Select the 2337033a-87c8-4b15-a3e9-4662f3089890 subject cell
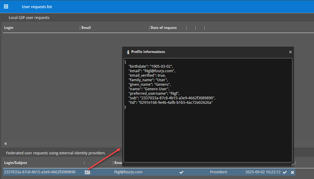Screen dimensions: 314x179 click(x=40, y=172)
